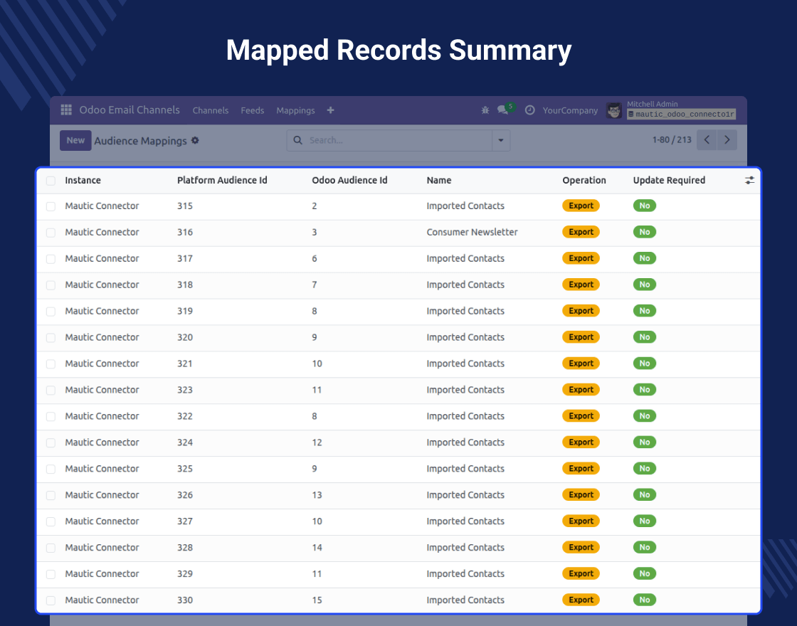This screenshot has height=626, width=797.
Task: Go to previous page arrow
Action: tap(707, 139)
